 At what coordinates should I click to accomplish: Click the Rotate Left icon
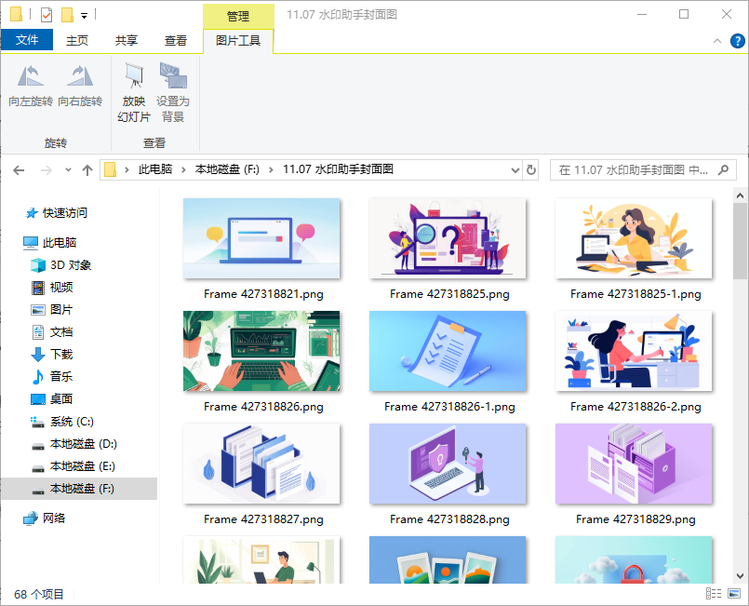pyautogui.click(x=31, y=76)
